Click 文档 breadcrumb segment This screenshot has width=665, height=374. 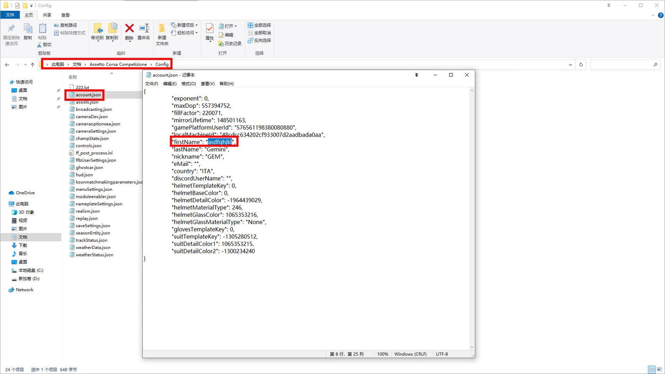coord(77,64)
